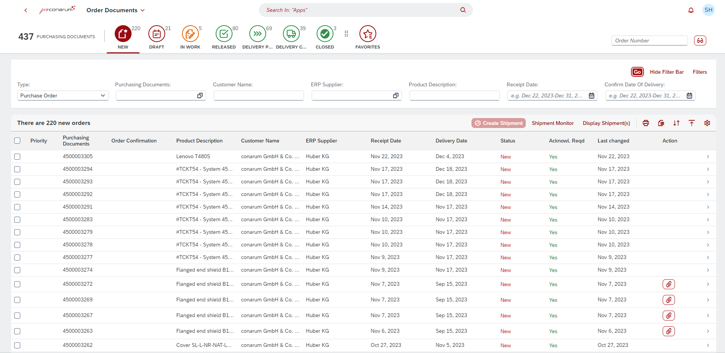Select all orders via header checkbox
725x353 pixels.
tap(17, 141)
